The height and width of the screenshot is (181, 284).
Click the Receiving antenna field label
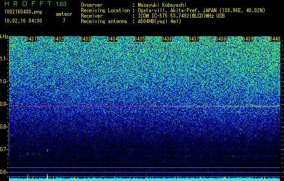[x=104, y=21]
